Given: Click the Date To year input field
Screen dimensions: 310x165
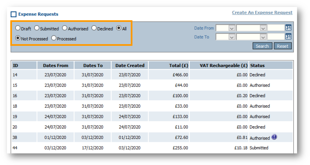Looking at the screenshot, I should pyautogui.click(x=276, y=37).
